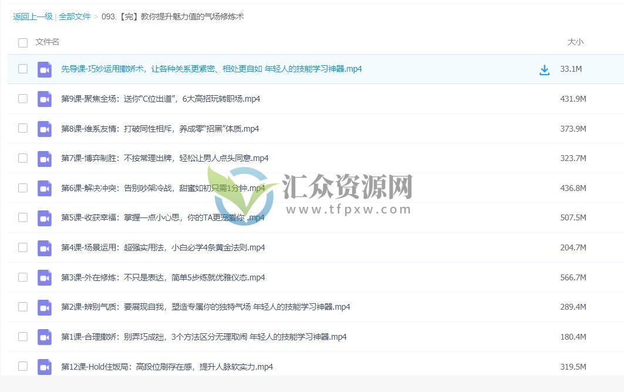
Task: Check the checkbox for 第1课-合理撒娇
Action: (x=22, y=337)
